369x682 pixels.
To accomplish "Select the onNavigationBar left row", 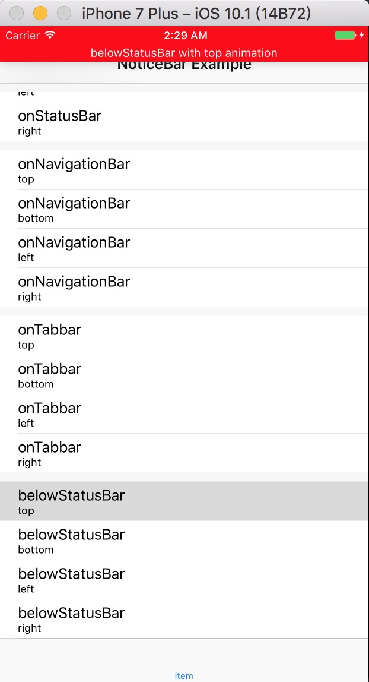I will click(184, 248).
